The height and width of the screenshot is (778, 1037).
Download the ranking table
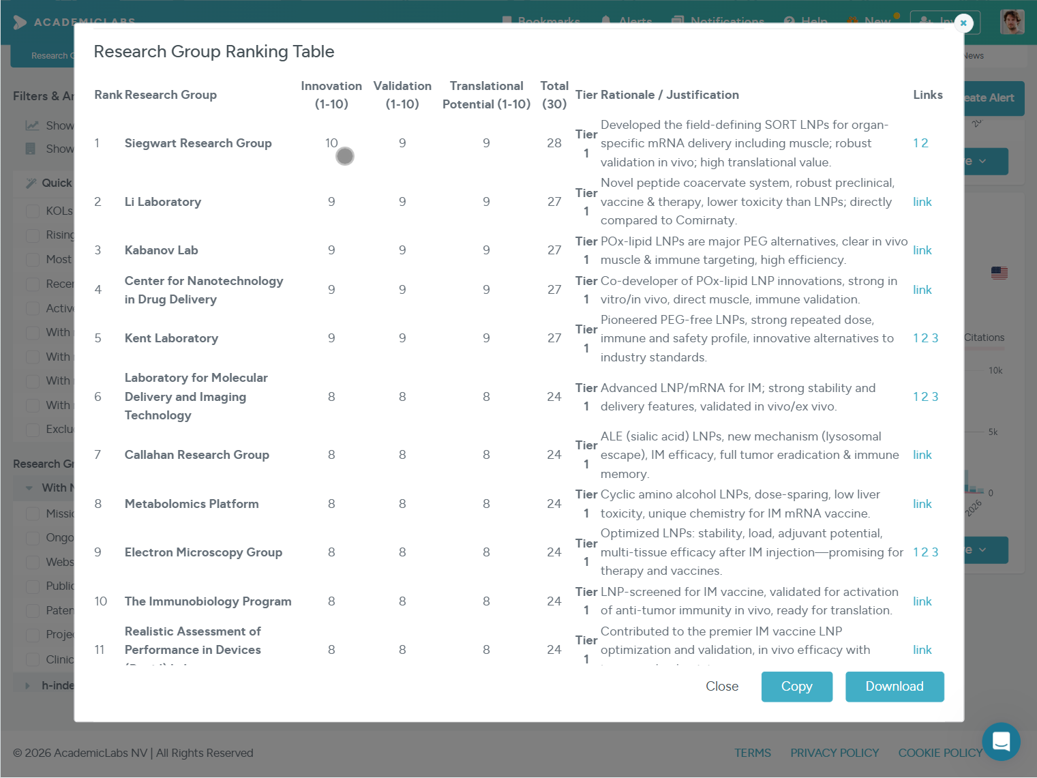pos(895,687)
